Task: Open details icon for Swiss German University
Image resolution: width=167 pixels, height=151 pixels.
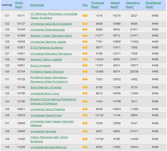Action: coord(85,87)
